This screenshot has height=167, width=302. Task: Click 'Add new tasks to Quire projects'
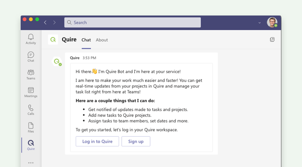(120, 115)
